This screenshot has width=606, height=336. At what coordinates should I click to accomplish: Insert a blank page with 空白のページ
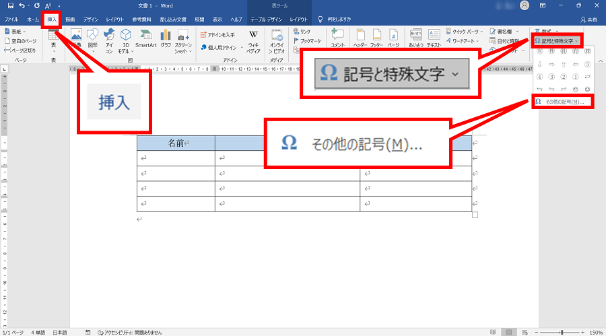(x=20, y=40)
